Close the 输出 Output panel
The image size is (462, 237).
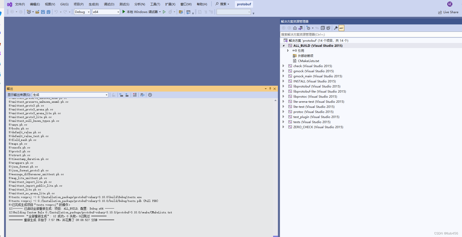(x=275, y=89)
